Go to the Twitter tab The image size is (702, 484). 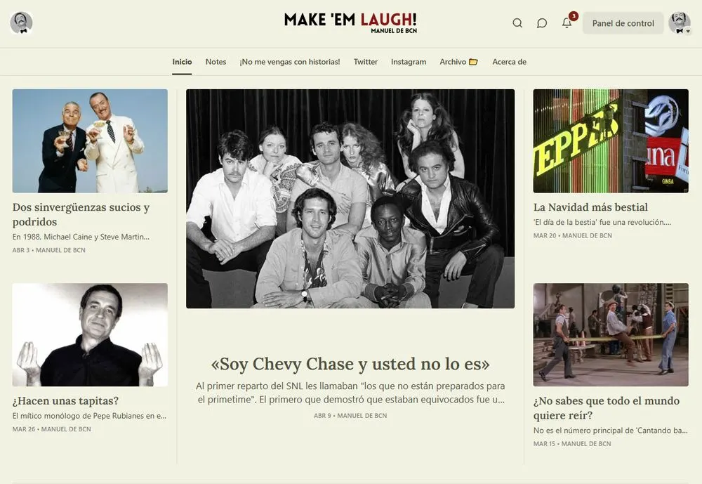point(365,62)
